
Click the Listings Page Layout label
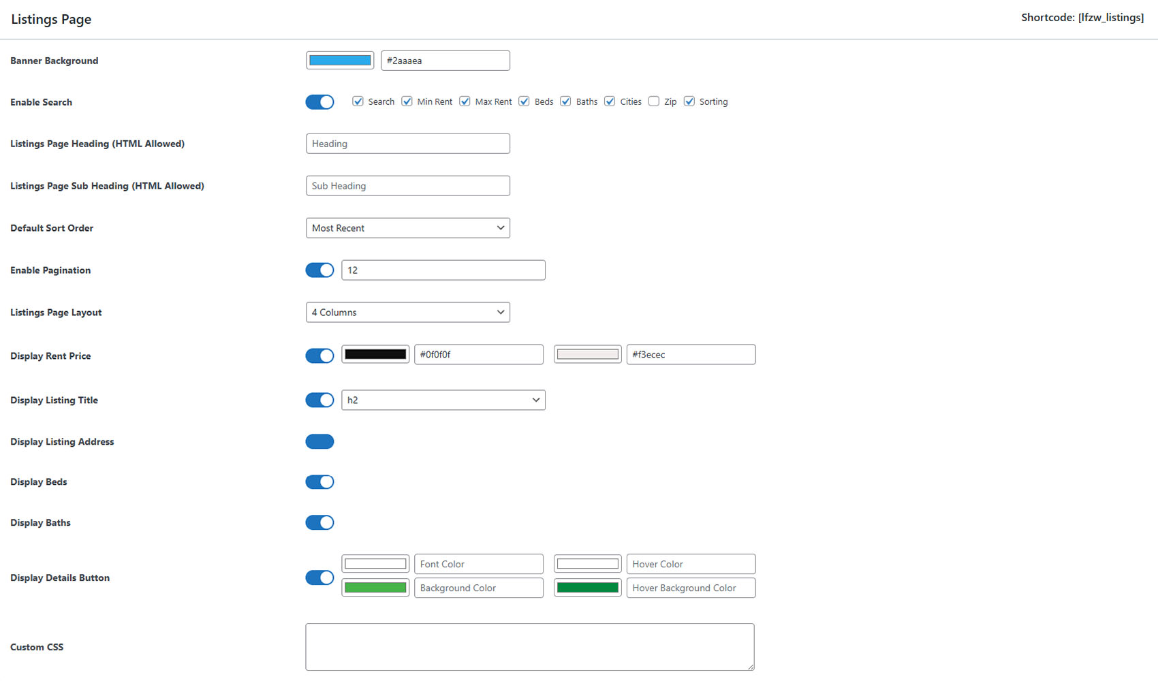tap(56, 313)
